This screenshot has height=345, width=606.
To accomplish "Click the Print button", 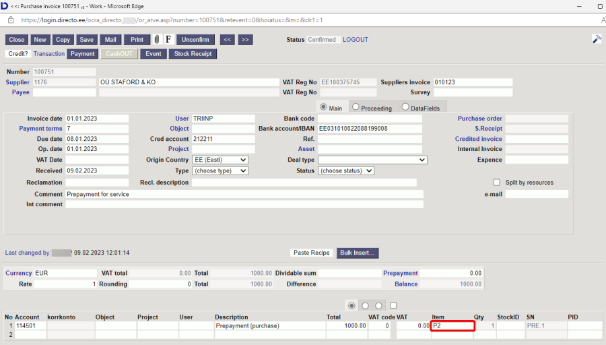I will 137,40.
